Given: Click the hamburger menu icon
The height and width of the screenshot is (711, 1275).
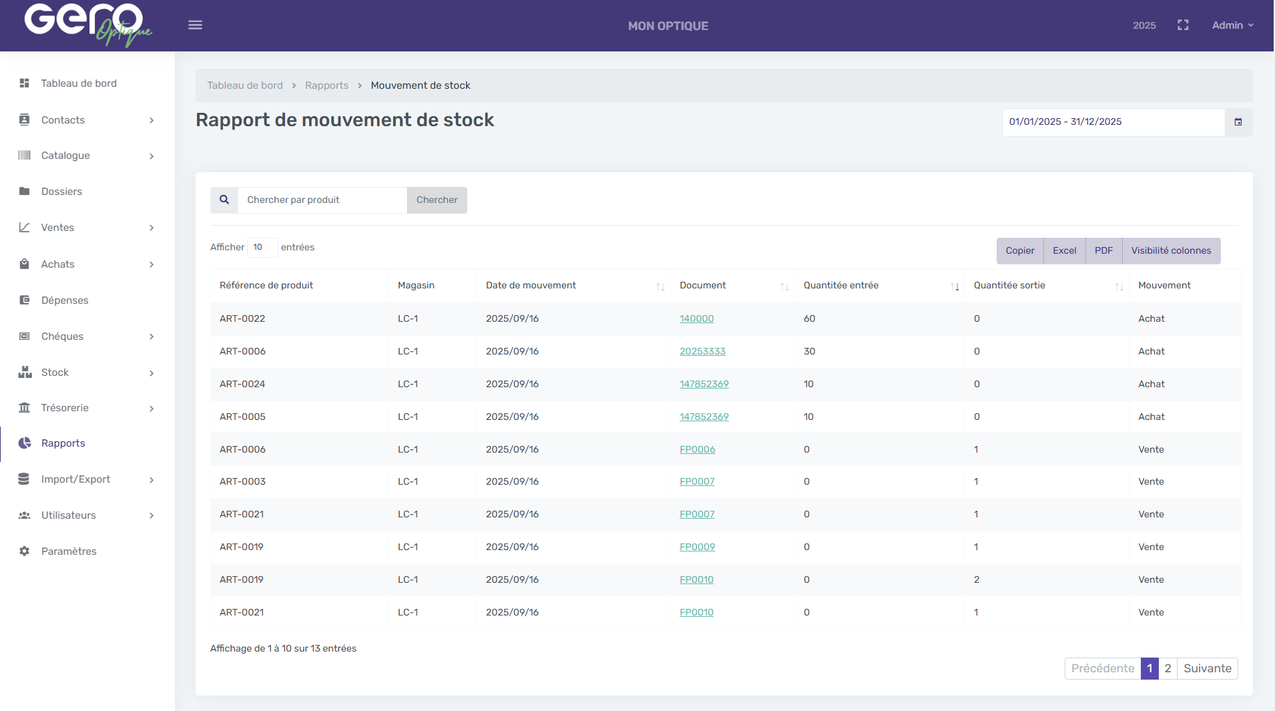Looking at the screenshot, I should tap(195, 25).
